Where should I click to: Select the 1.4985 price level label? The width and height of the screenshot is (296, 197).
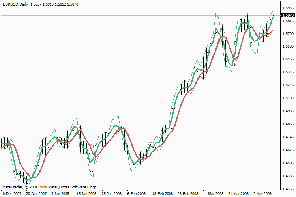tap(288, 111)
